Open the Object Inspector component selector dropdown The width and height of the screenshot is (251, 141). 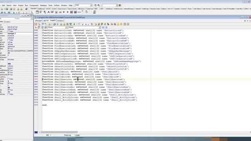(31, 18)
